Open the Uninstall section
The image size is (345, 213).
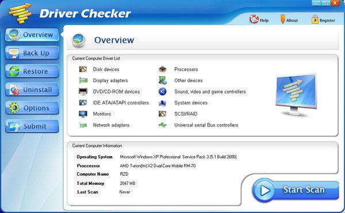32,90
